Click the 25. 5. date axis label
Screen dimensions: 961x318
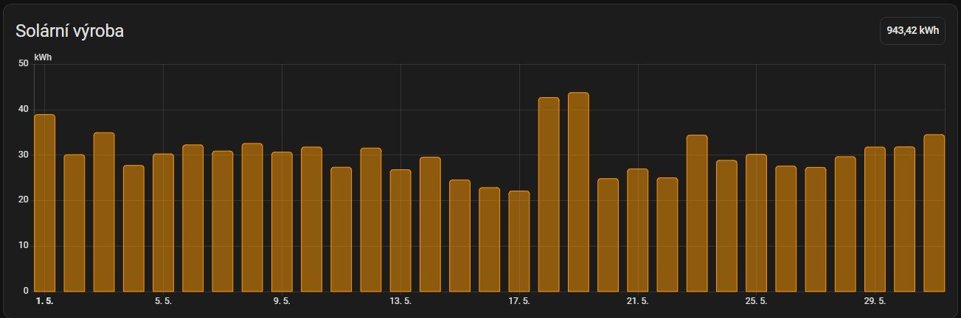(756, 302)
